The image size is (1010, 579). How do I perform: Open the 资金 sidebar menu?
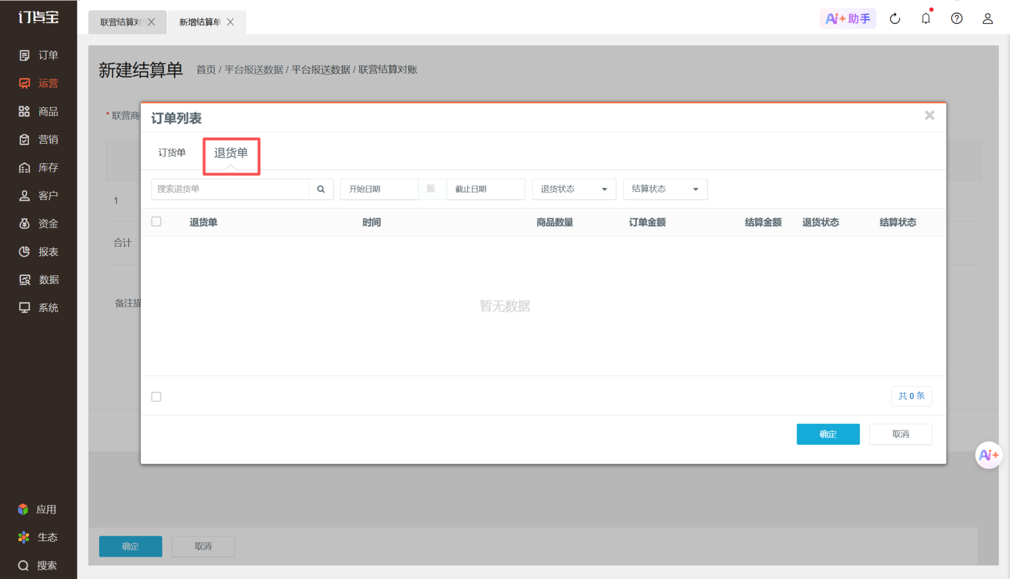click(x=38, y=224)
